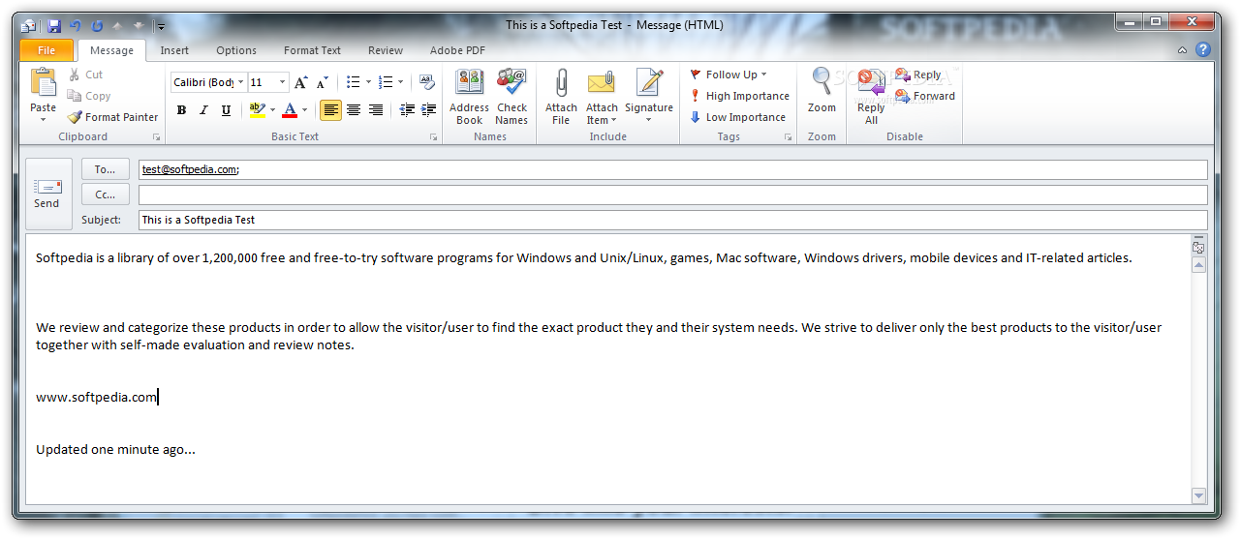The width and height of the screenshot is (1241, 539).
Task: Open Help with the question mark
Action: tap(1203, 50)
